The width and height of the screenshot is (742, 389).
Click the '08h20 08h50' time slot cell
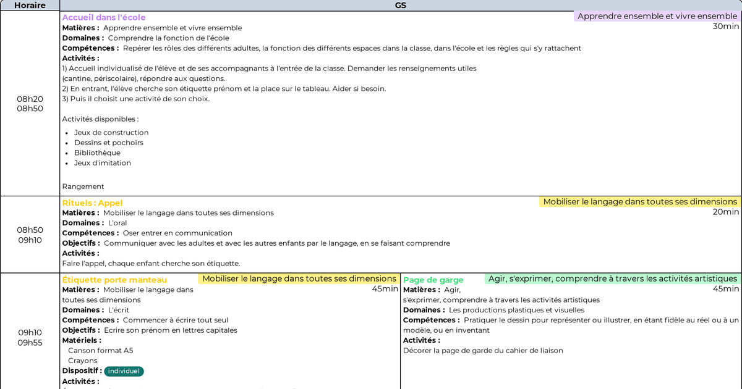[x=30, y=104]
